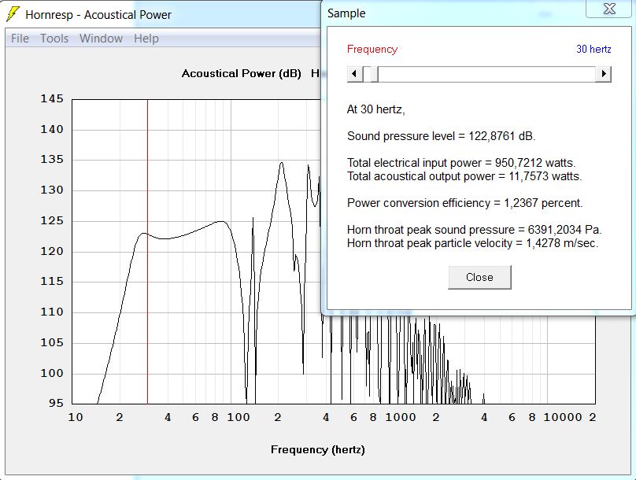This screenshot has width=636, height=480.
Task: Click 'Total electrical input power' line
Action: tap(461, 163)
